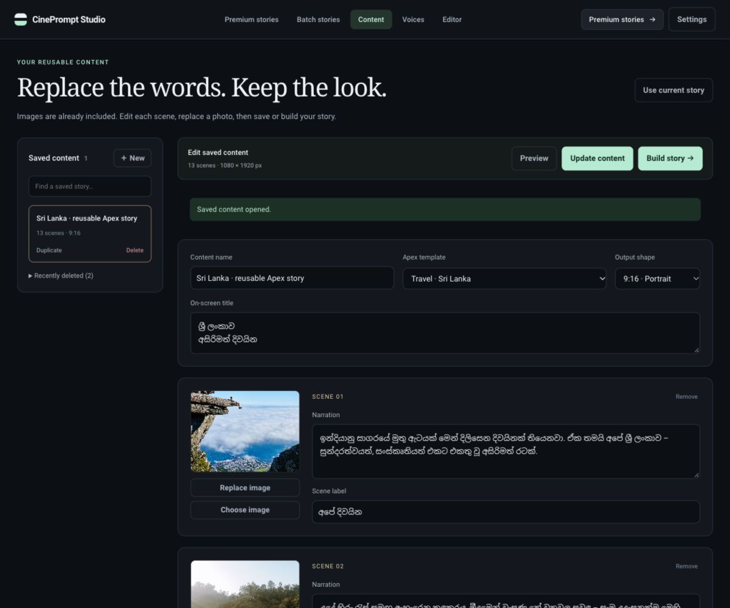The image size is (730, 608).
Task: Select the Sri Lanka reusable Apex story card
Action: 90,233
